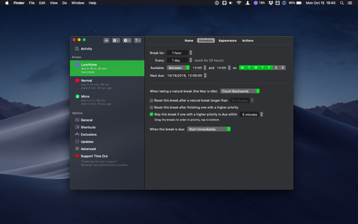The image size is (358, 224).
Task: Toggle the first S (Saturday) day button
Action: tap(276, 67)
